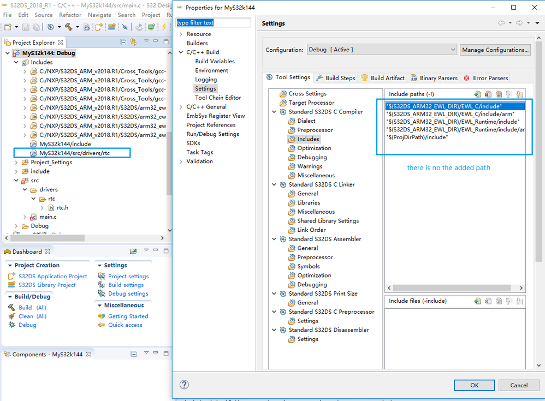Viewport: 545px width, 401px height.
Task: Click the OK button
Action: [x=474, y=385]
